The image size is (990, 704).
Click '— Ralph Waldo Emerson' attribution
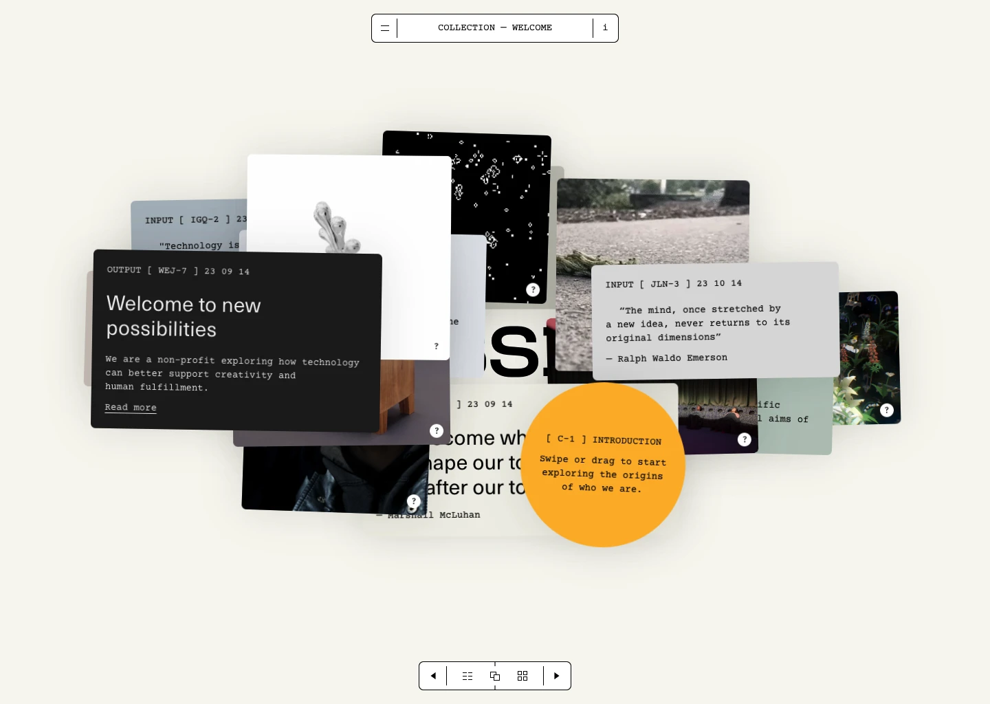click(666, 358)
